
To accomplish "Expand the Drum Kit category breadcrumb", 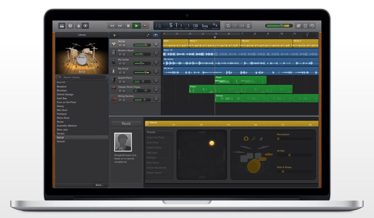I will click(x=61, y=82).
